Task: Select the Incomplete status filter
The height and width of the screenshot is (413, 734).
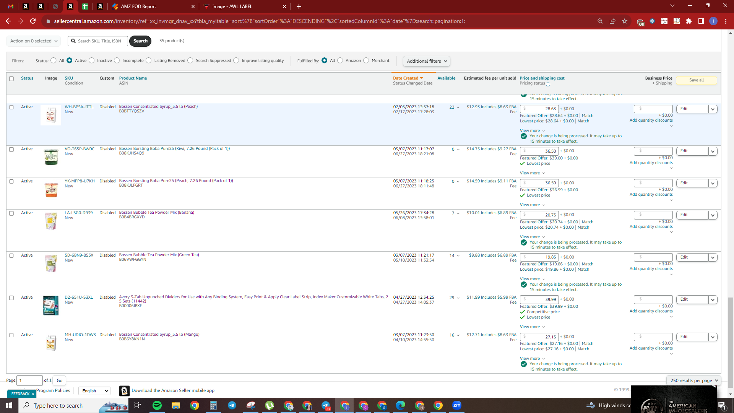Action: click(x=117, y=60)
